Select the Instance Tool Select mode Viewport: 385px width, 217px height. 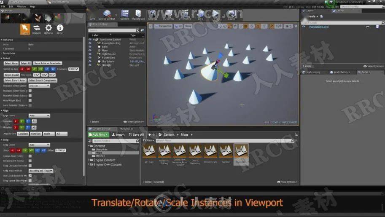pos(25,29)
